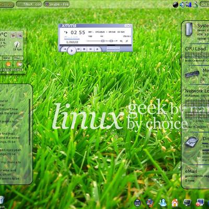Toggle the XMMS playlist (PL) button
209x209 pixels.
pyautogui.click(x=127, y=41)
